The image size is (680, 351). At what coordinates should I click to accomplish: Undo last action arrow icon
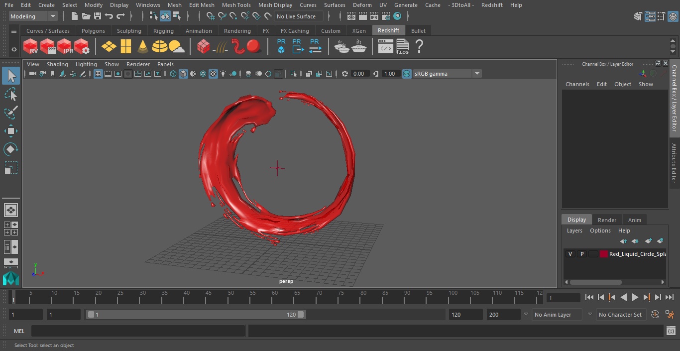pyautogui.click(x=109, y=16)
